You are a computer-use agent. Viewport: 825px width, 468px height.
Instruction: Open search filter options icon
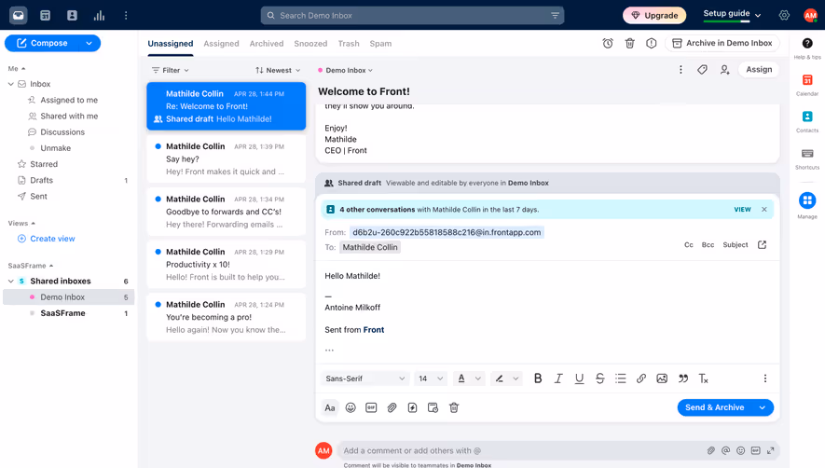pyautogui.click(x=555, y=15)
